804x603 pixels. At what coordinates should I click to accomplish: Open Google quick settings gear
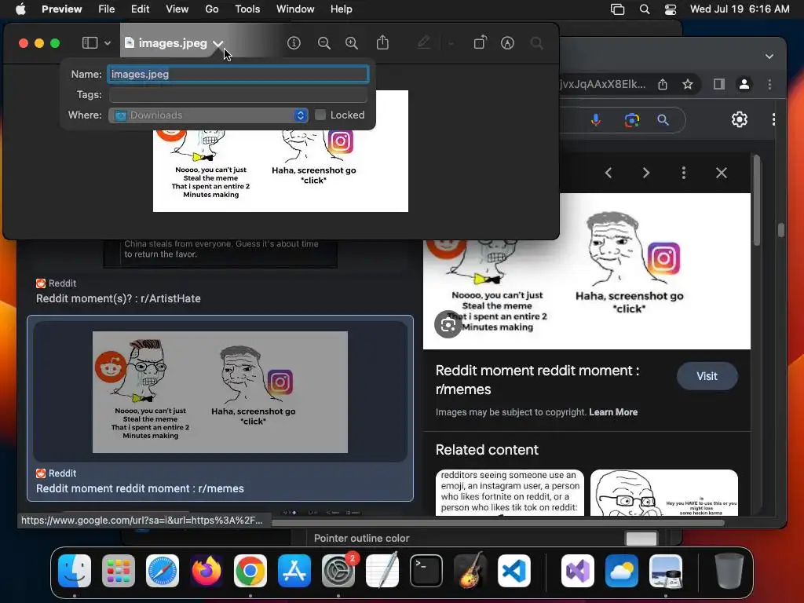pyautogui.click(x=739, y=119)
